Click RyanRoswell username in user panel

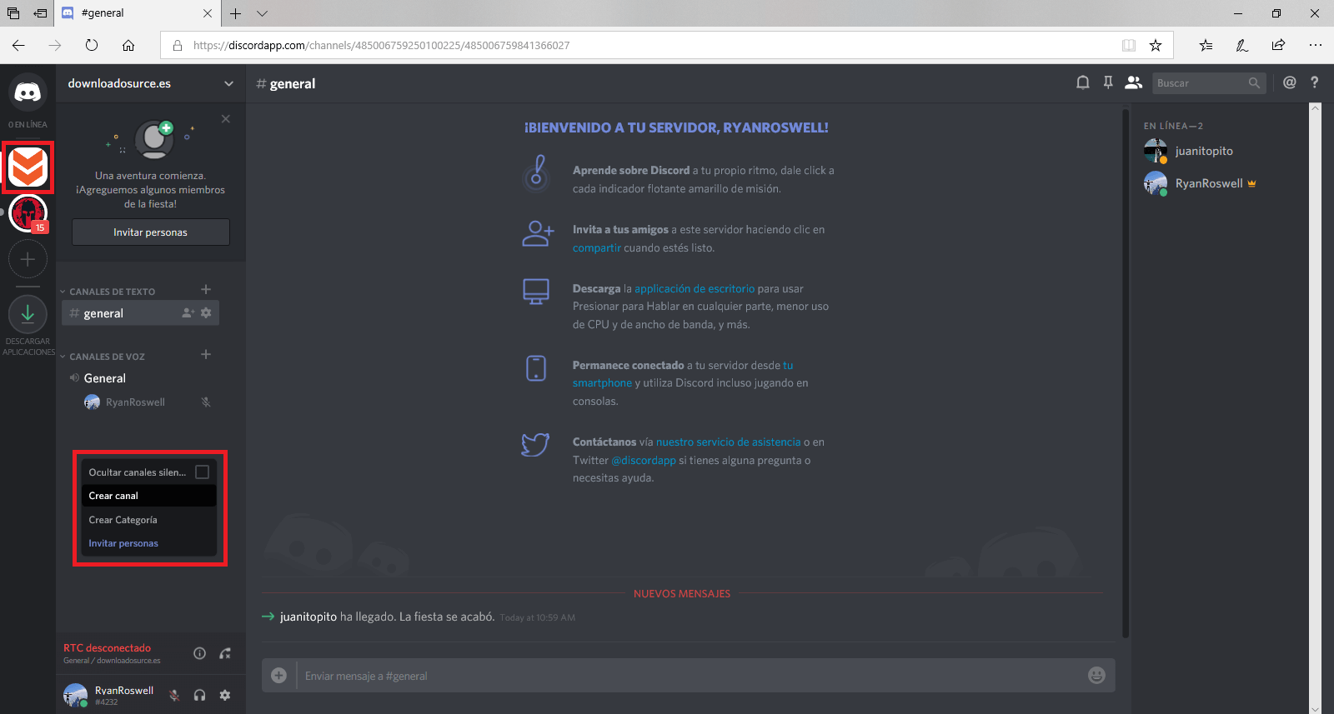point(124,691)
